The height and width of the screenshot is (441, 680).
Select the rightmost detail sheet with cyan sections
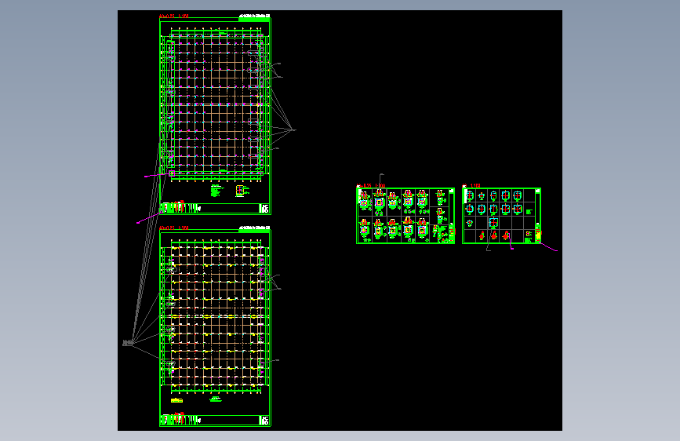tap(501, 216)
